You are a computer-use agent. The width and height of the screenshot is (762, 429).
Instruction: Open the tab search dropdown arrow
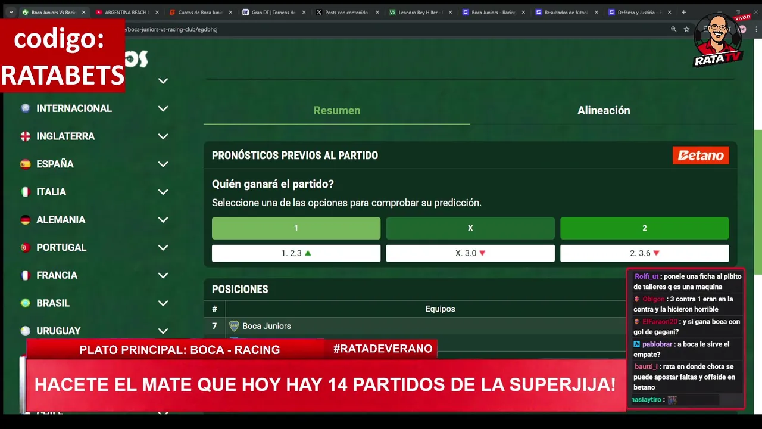pos(11,12)
